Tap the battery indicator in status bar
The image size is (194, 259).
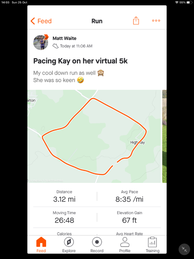click(x=190, y=2)
